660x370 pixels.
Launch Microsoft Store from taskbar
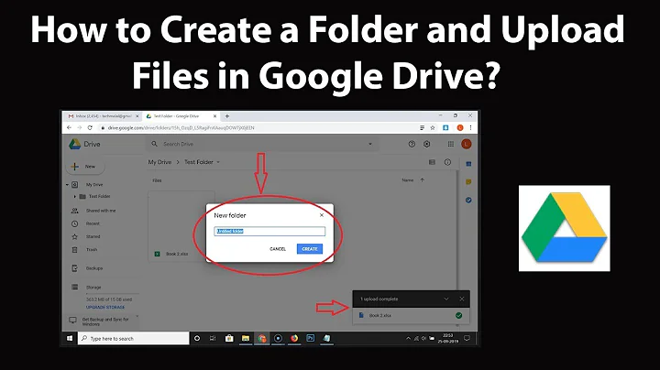coord(229,338)
